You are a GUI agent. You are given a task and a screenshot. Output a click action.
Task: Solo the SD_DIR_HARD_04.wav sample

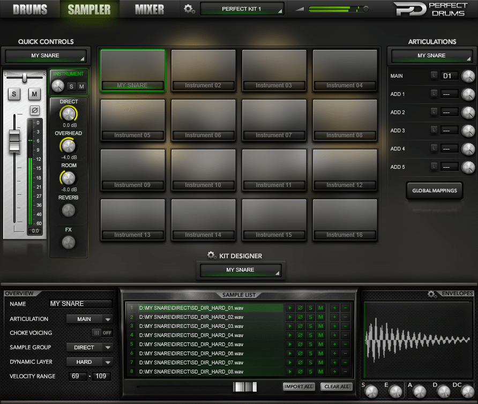click(310, 335)
